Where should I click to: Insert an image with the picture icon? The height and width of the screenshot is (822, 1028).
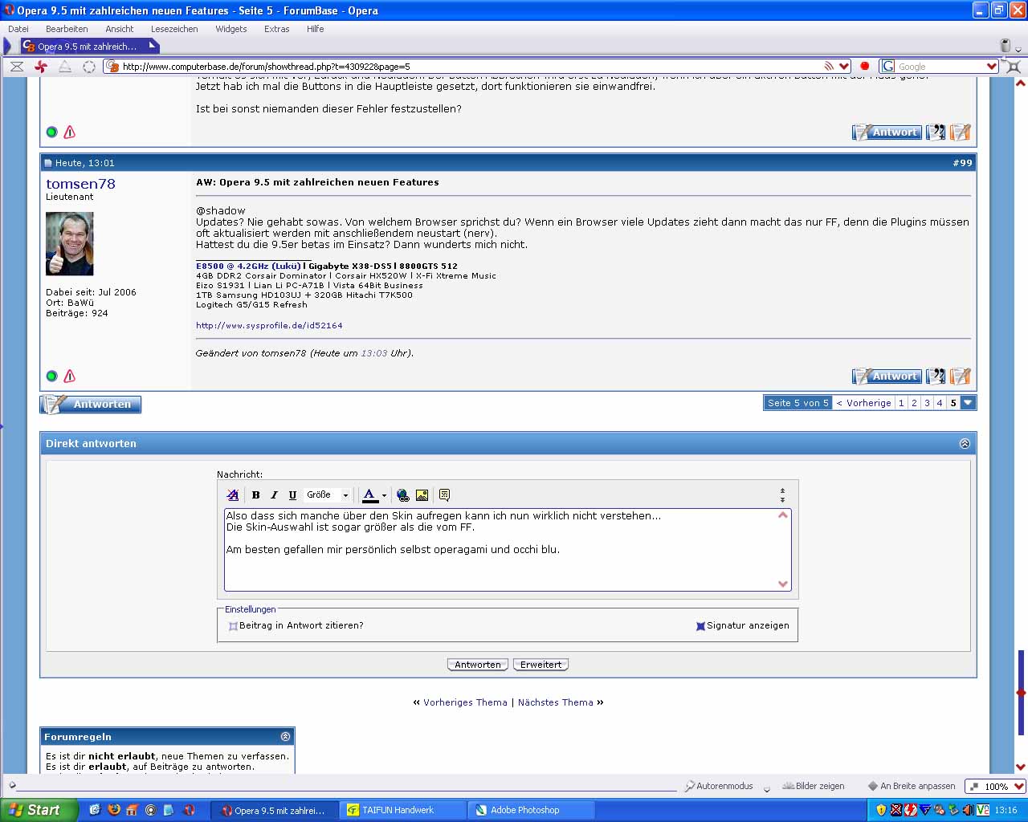click(x=422, y=495)
